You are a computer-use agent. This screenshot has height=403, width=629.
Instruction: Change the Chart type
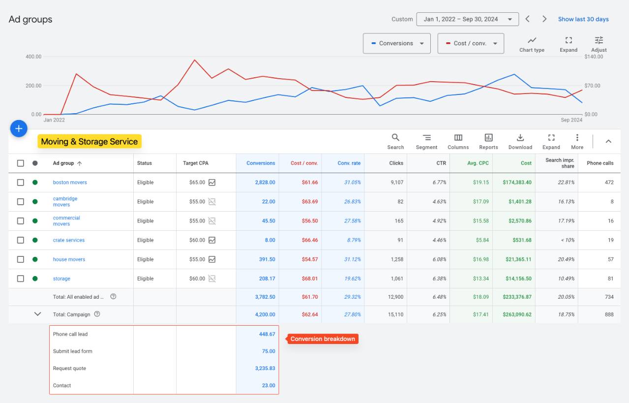pyautogui.click(x=532, y=44)
